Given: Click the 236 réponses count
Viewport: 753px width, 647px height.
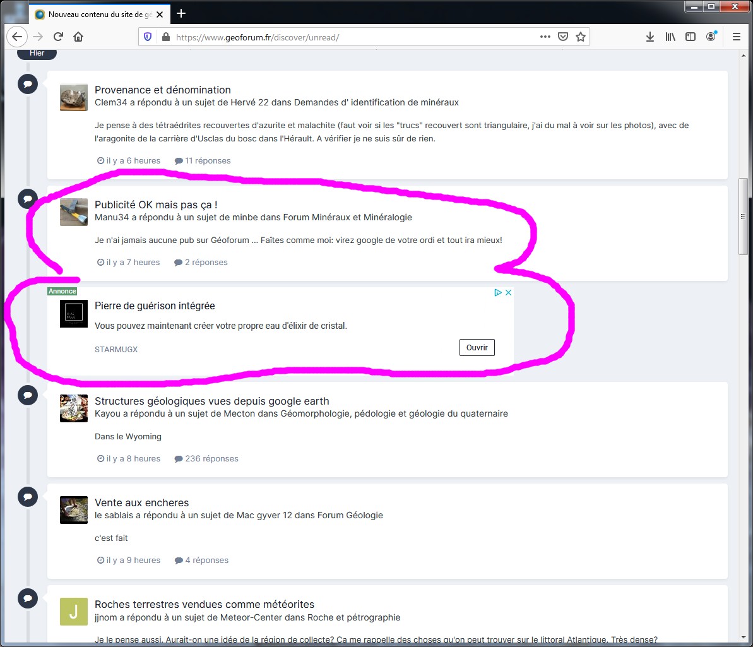Looking at the screenshot, I should (206, 459).
